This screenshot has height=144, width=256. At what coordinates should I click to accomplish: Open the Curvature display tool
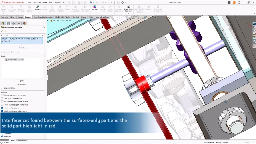pos(95,7)
